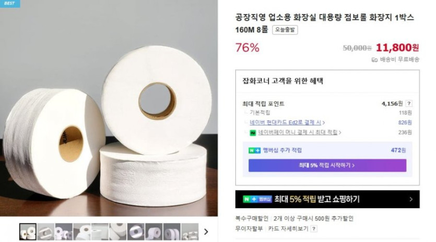The height and width of the screenshot is (242, 436).
Task: Select the seventh product thumbnail
Action: [x=136, y=232]
